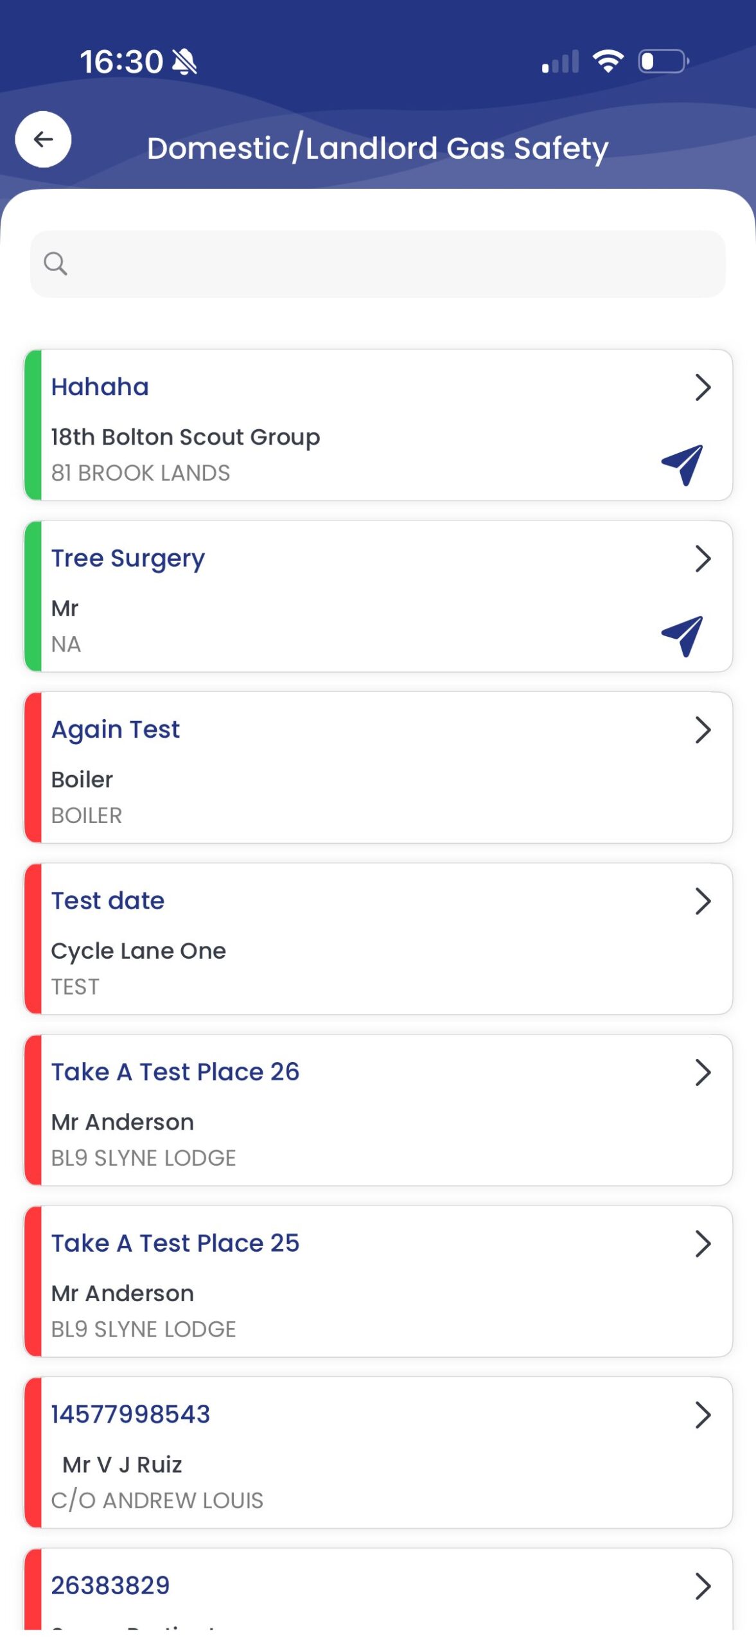Screen dimensions: 756x1645
Task: Focus the search input field
Action: (378, 263)
